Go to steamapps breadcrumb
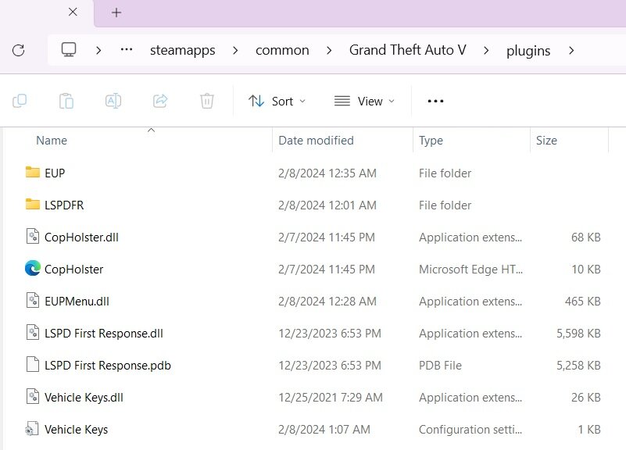The width and height of the screenshot is (626, 450). coord(182,50)
